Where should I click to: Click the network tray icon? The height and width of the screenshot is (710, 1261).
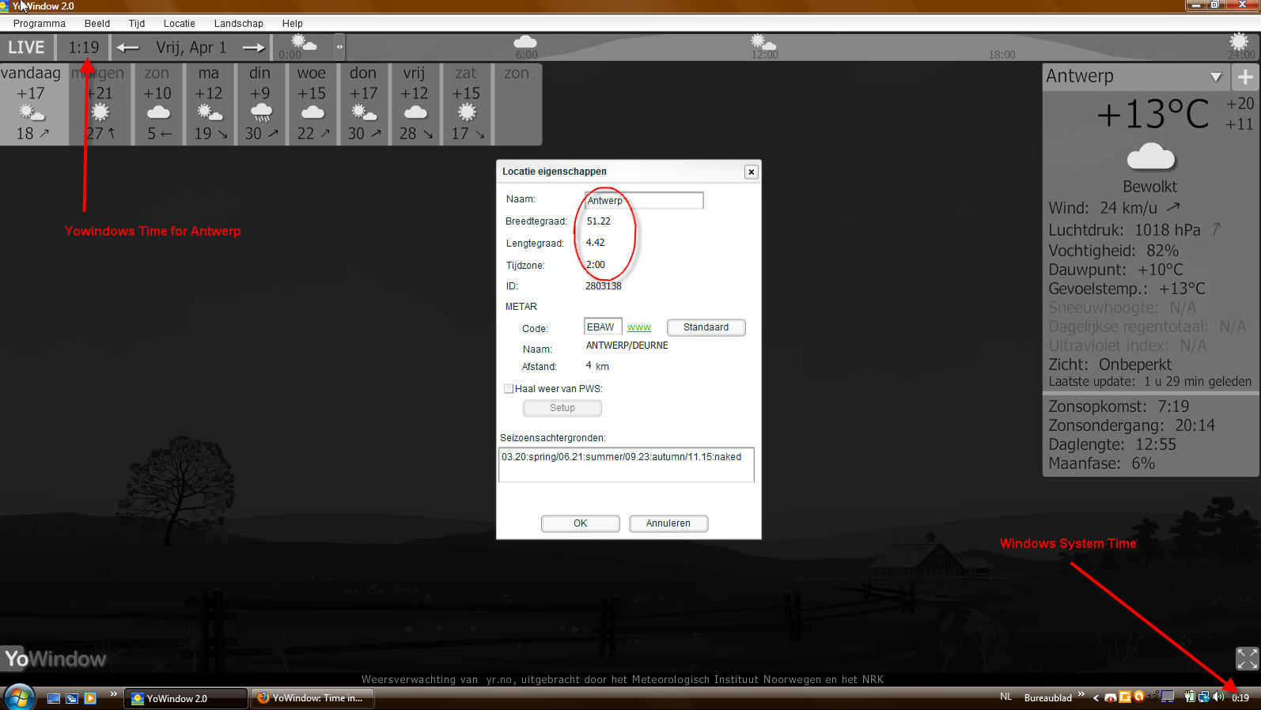click(1203, 697)
